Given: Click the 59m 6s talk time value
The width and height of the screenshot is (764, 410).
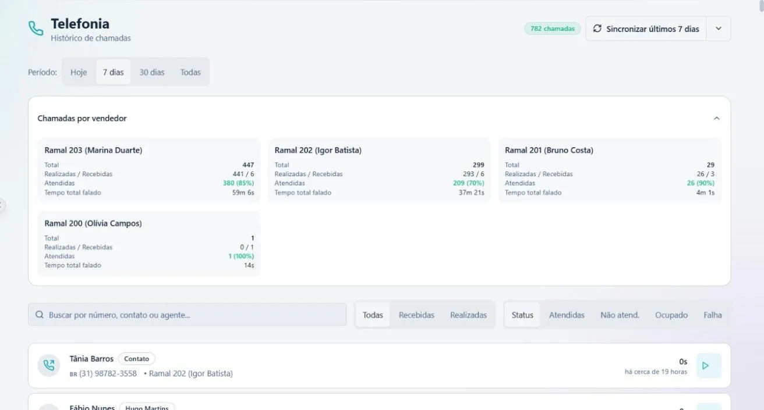Looking at the screenshot, I should click(x=243, y=192).
